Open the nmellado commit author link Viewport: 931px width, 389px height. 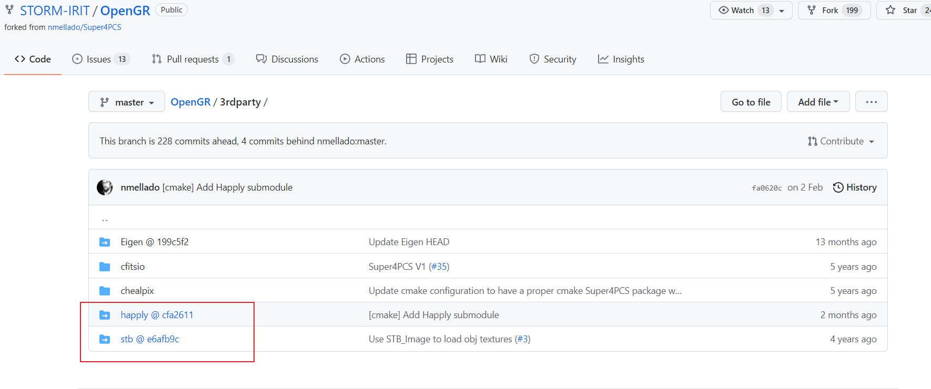[x=140, y=187]
